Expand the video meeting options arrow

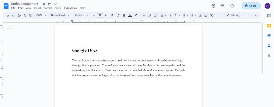237,6
